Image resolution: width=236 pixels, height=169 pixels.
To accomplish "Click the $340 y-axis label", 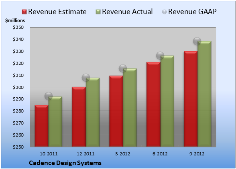I will [x=18, y=39].
